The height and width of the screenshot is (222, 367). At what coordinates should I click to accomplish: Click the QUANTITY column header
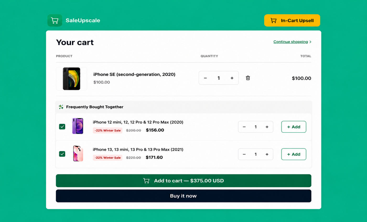209,56
